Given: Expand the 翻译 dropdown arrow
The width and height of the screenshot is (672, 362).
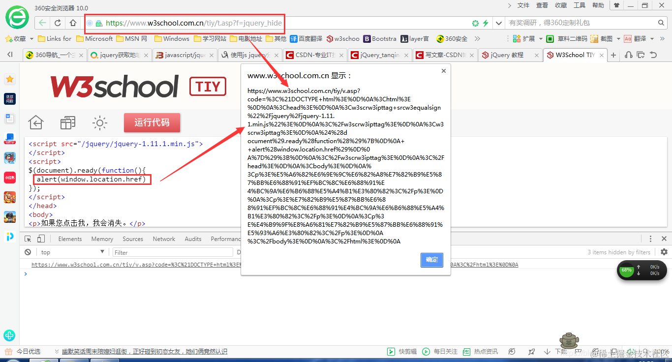Looking at the screenshot, I should [652, 38].
